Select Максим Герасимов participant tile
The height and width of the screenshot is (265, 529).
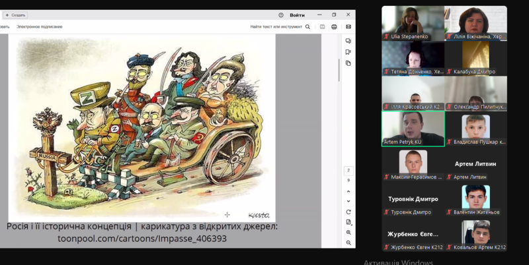tap(413, 164)
